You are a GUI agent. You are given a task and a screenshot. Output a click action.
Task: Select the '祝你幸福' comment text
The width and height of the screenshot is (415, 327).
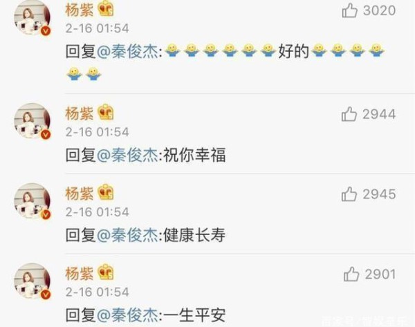(194, 155)
